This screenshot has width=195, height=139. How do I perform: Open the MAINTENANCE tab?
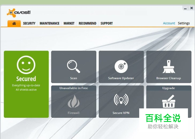click(50, 23)
